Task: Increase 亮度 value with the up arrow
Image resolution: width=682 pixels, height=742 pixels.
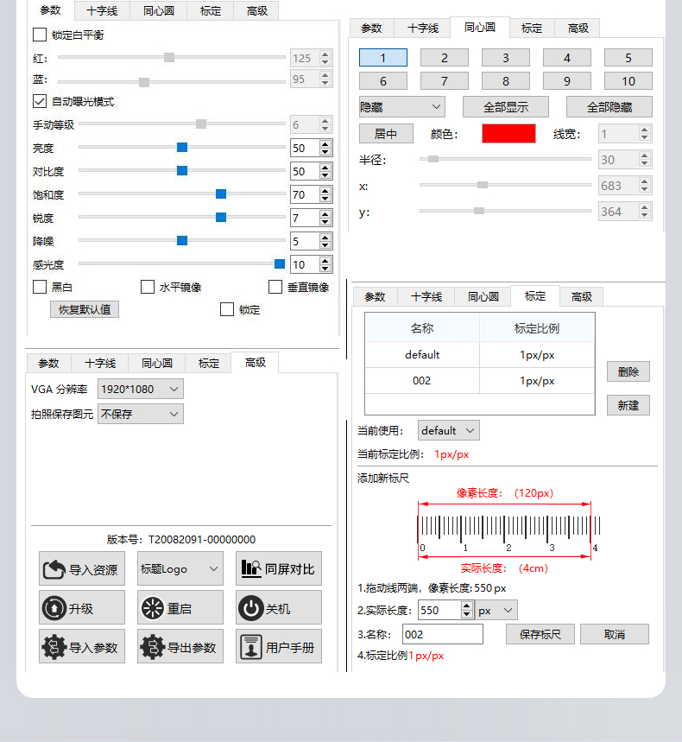Action: 325,144
